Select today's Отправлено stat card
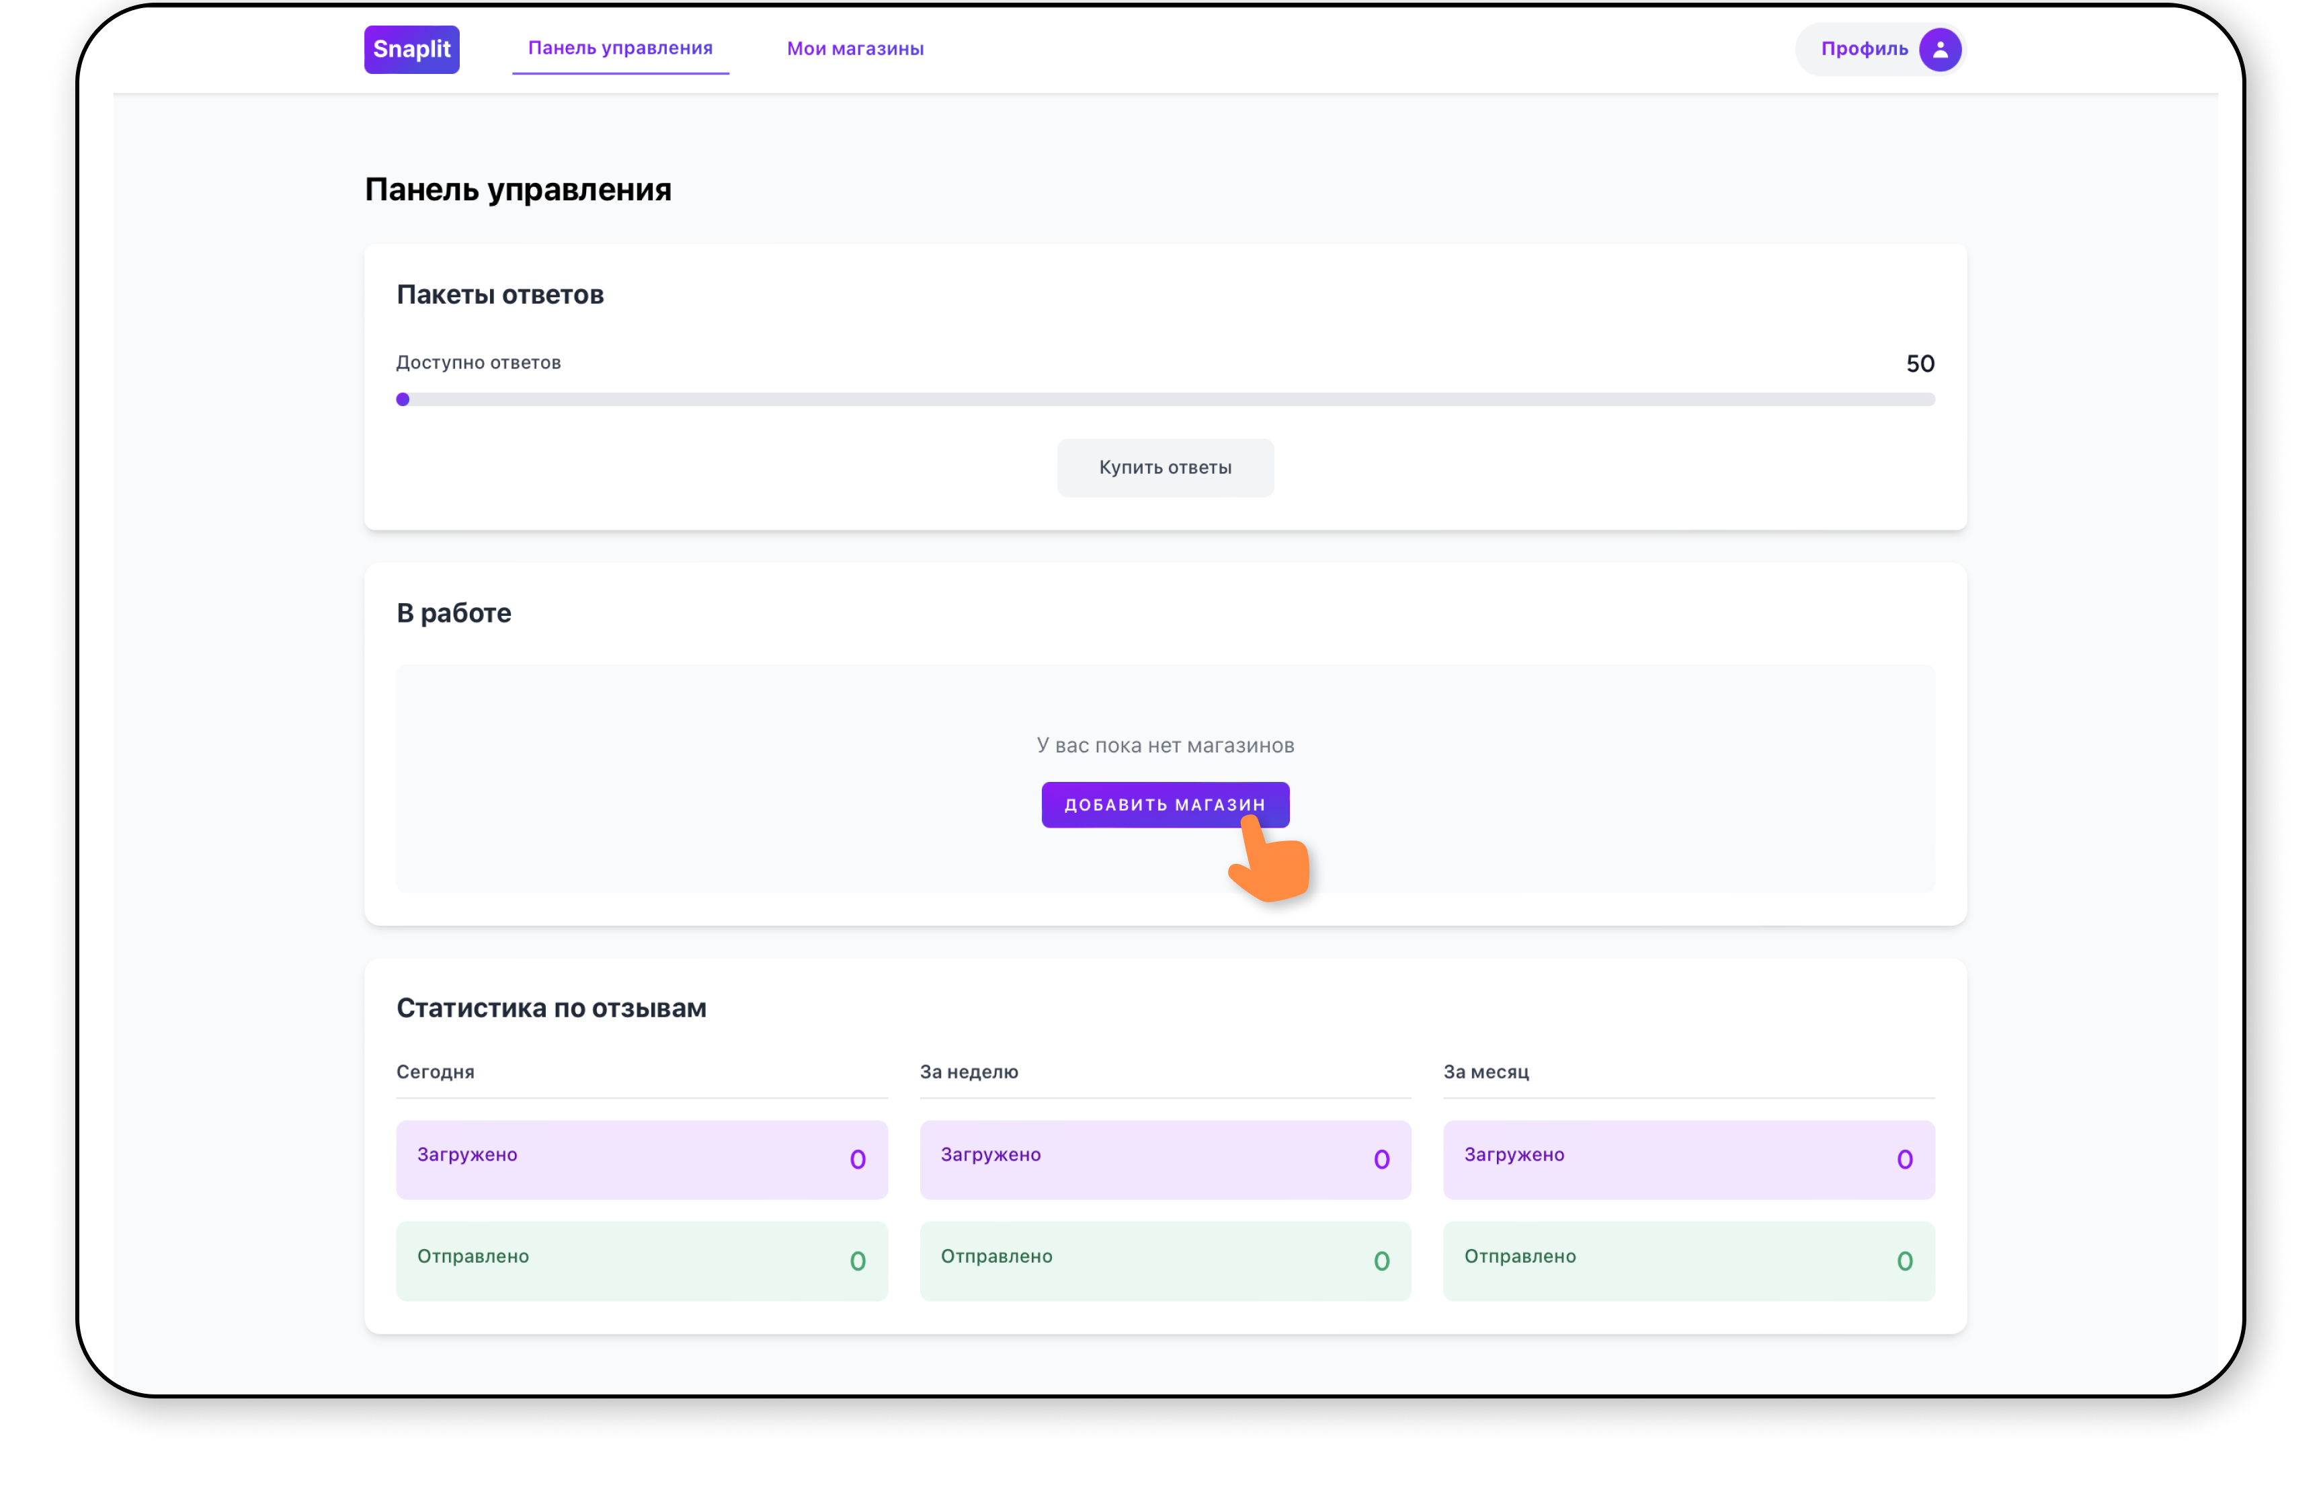Screen dimensions: 2323x1502 click(x=641, y=1260)
